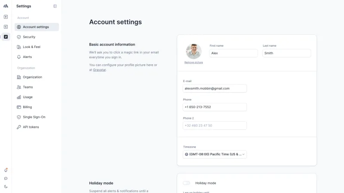Viewport: 344px width, 193px height.
Task: Expand the Timezone dropdown
Action: pos(215,154)
